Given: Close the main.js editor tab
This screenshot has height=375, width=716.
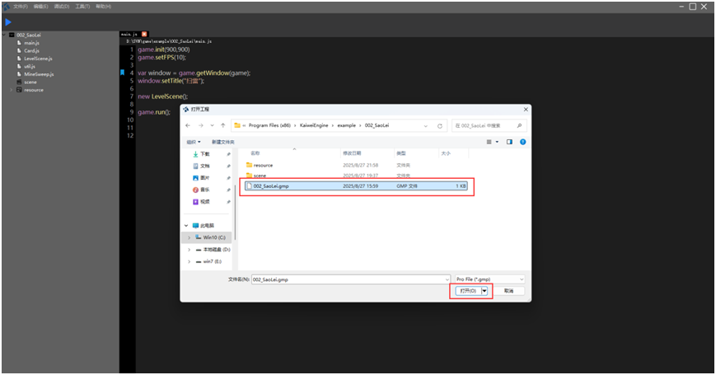Looking at the screenshot, I should (x=144, y=35).
